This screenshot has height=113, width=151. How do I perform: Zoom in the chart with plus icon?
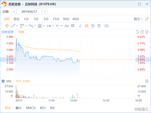click(147, 32)
